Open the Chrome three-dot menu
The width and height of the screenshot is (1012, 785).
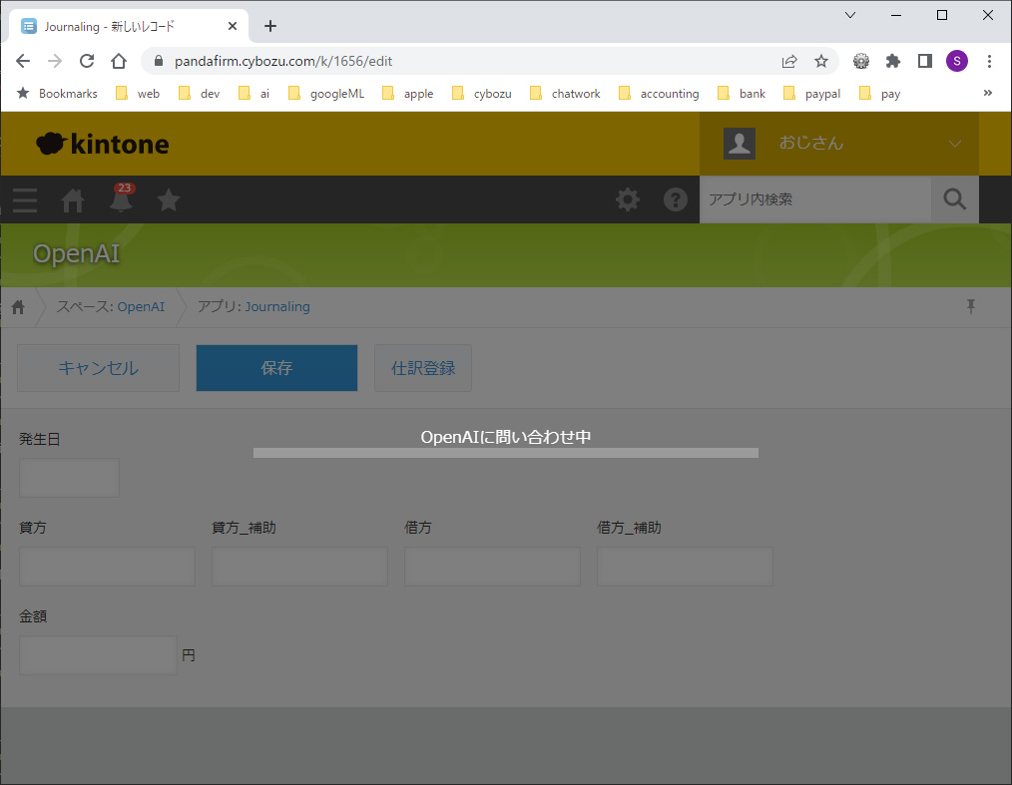click(x=989, y=61)
